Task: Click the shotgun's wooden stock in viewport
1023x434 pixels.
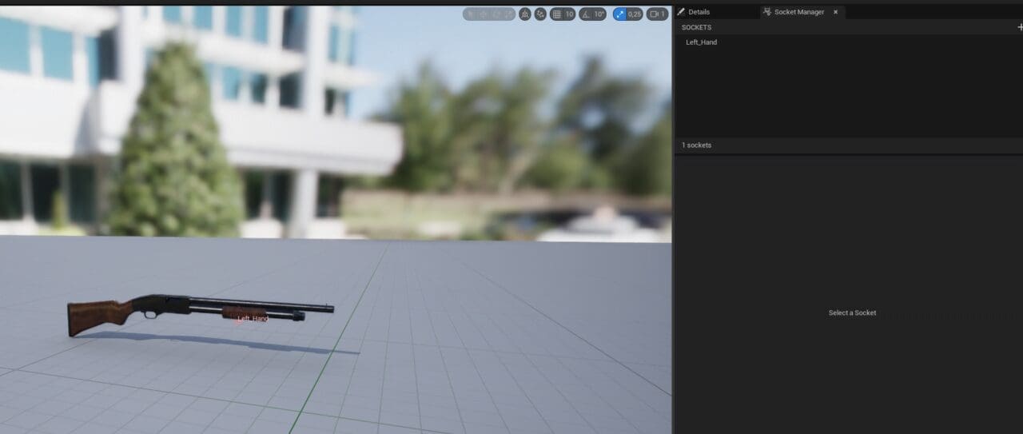Action: 96,314
